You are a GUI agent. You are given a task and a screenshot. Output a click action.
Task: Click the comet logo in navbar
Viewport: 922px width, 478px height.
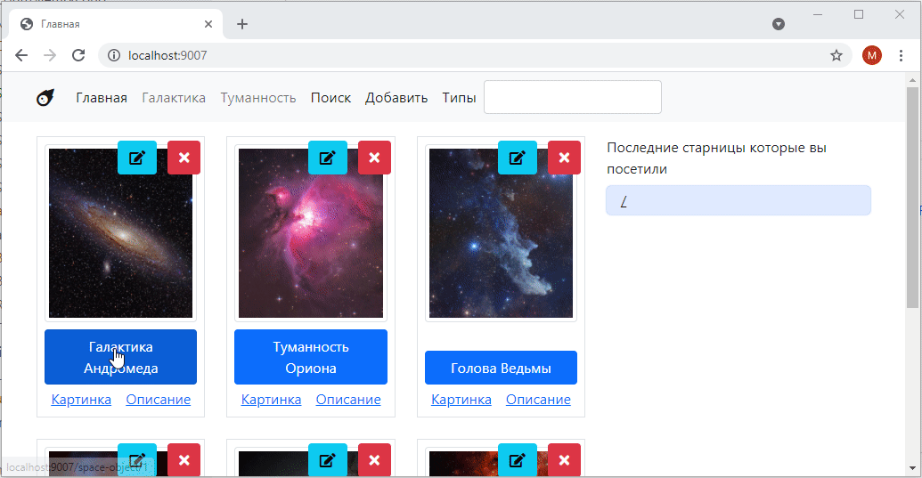coord(45,98)
